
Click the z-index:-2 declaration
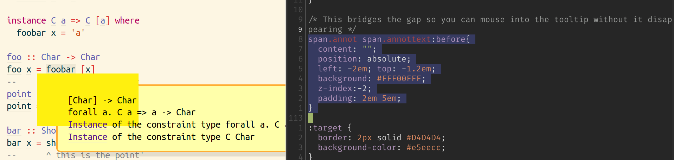click(345, 88)
